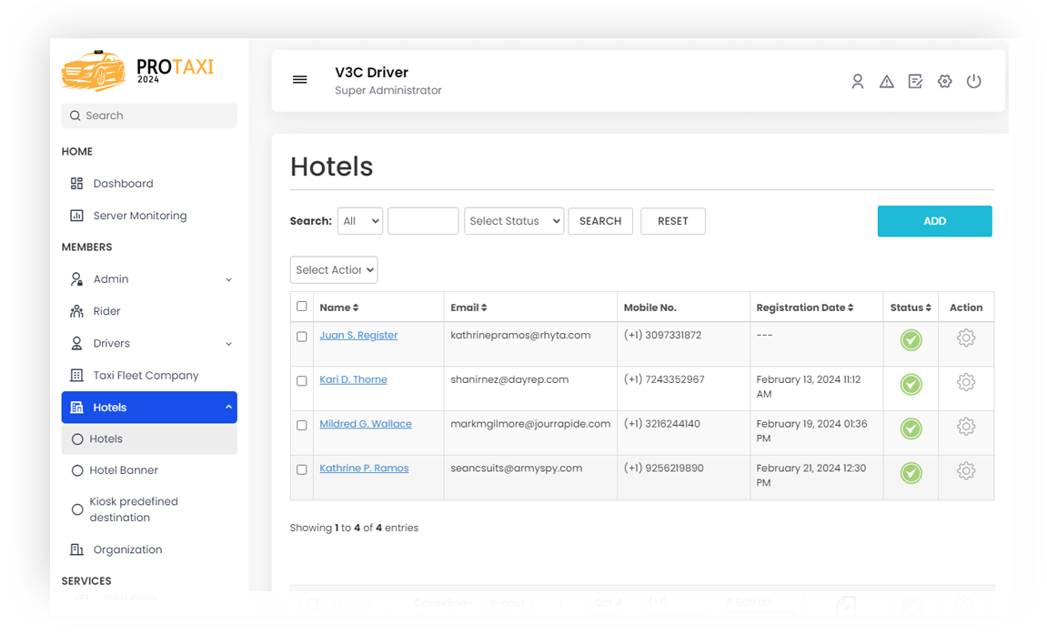The height and width of the screenshot is (635, 1047).
Task: Open the edit note icon in header
Action: [x=915, y=82]
